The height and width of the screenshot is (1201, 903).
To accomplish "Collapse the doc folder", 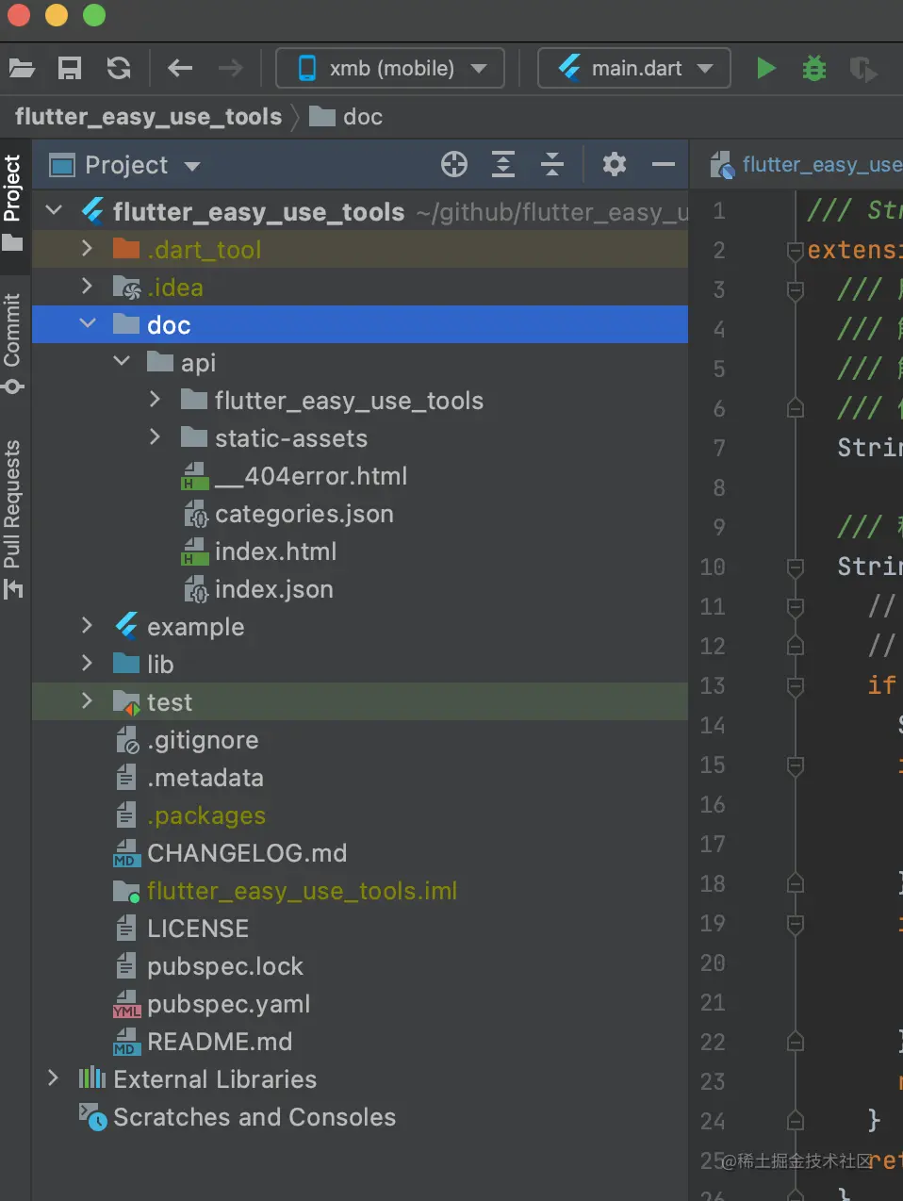I will pos(88,324).
